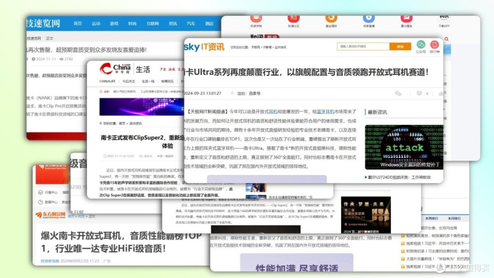Viewport: 494px width, 278px height.
Task: Click the 蓝牙耳机 hyperlink in article text
Action: (326, 112)
